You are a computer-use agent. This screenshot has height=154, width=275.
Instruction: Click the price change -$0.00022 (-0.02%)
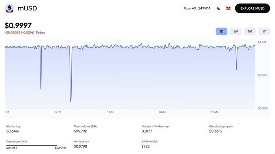click(x=19, y=33)
